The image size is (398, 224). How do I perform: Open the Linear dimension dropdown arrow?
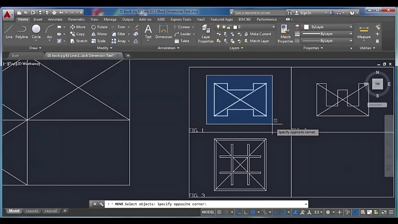pyautogui.click(x=193, y=27)
